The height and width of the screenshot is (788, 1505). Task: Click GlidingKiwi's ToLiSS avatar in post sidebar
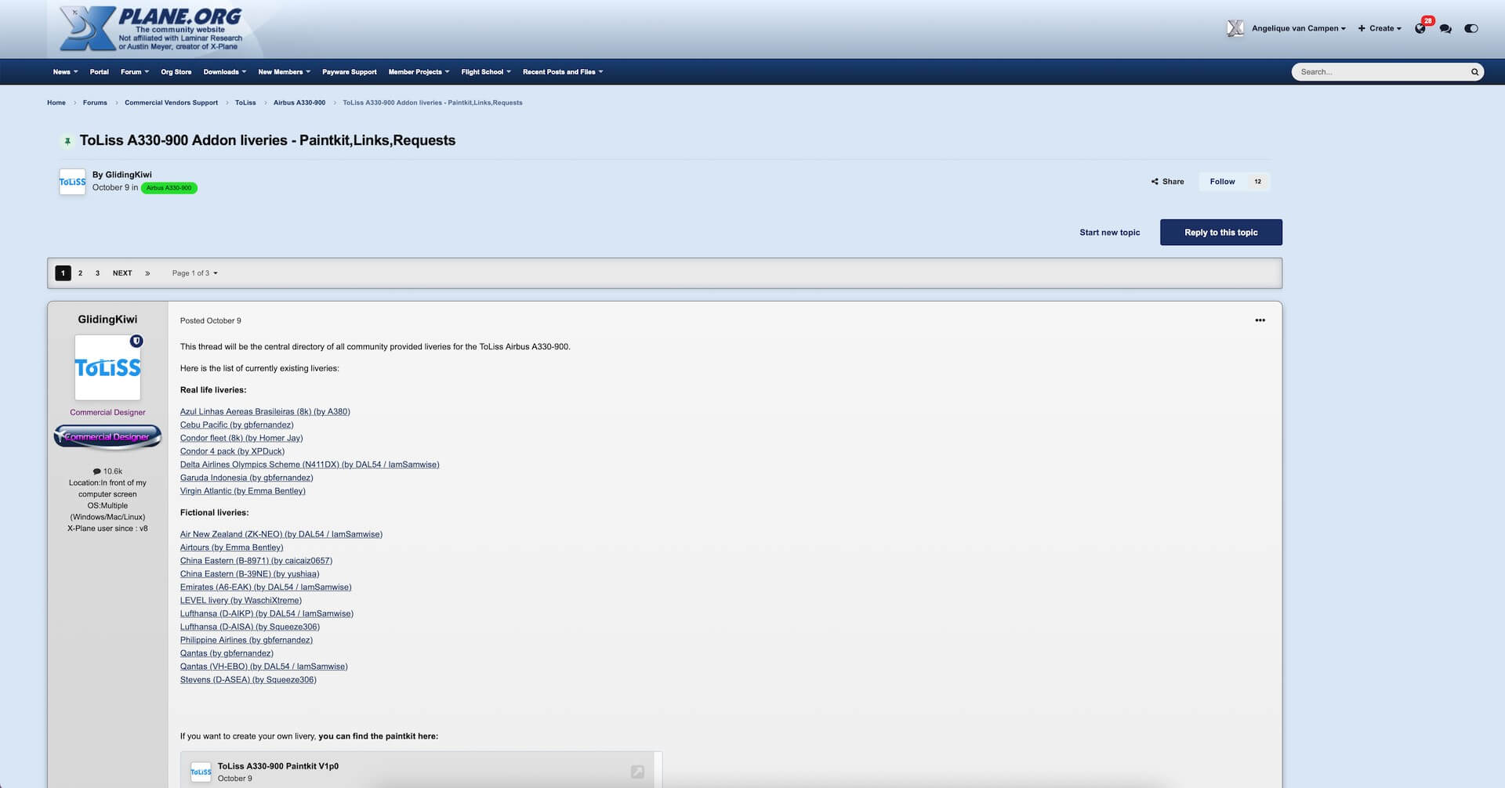tap(107, 367)
